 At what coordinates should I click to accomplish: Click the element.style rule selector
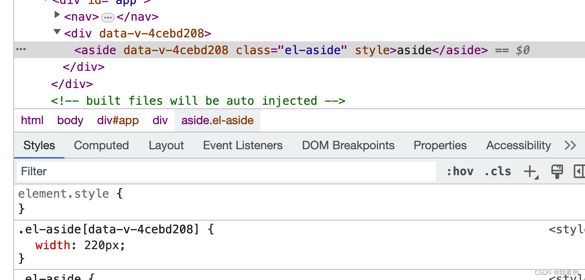pyautogui.click(x=64, y=194)
